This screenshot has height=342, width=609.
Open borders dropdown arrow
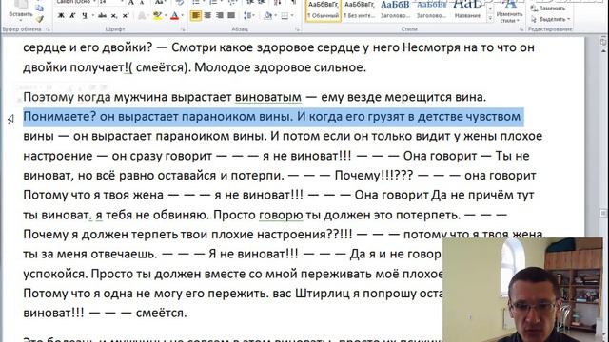292,16
